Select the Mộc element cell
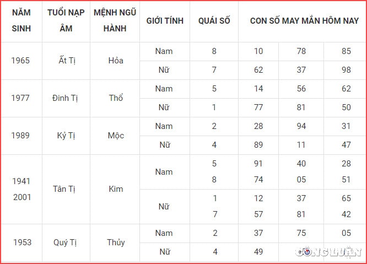367x264 pixels. [x=116, y=136]
